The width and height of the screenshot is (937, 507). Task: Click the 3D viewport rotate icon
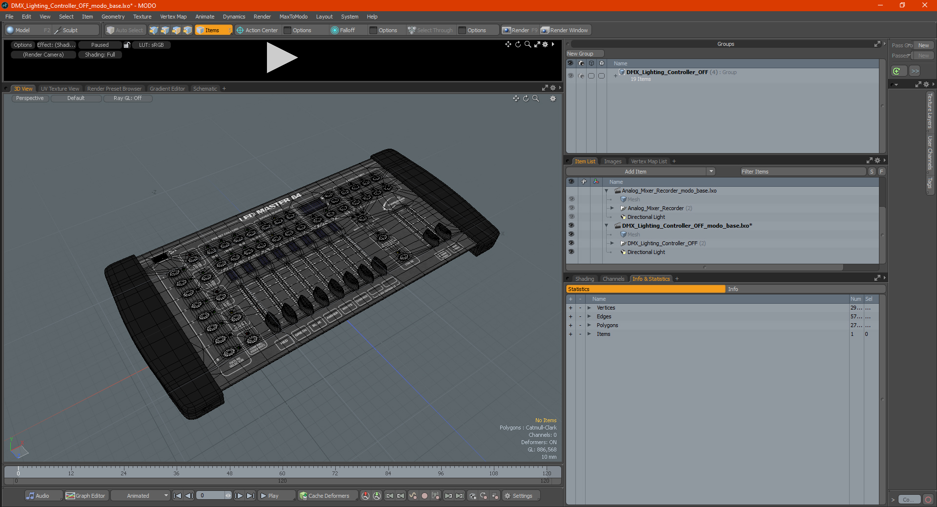pyautogui.click(x=526, y=98)
